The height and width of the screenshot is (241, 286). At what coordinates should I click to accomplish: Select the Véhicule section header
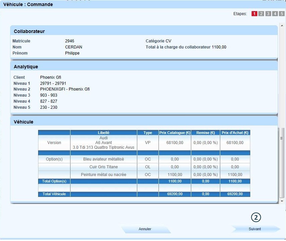(24, 122)
